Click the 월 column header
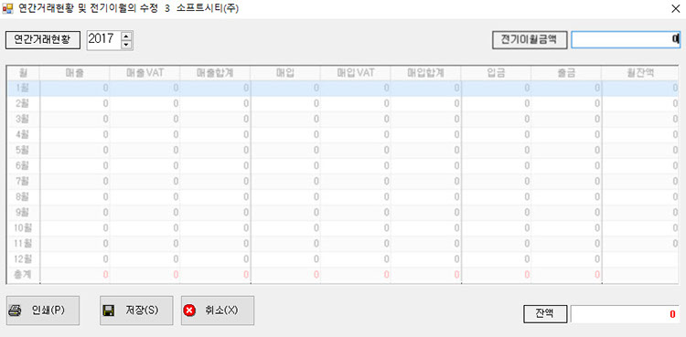Screen dimensions: 686x337 coord(23,73)
